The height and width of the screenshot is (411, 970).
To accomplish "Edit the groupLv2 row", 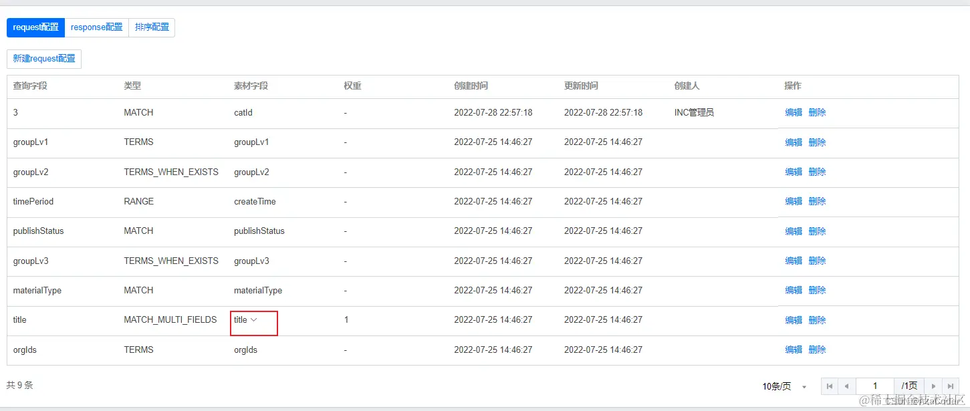I will [x=794, y=172].
